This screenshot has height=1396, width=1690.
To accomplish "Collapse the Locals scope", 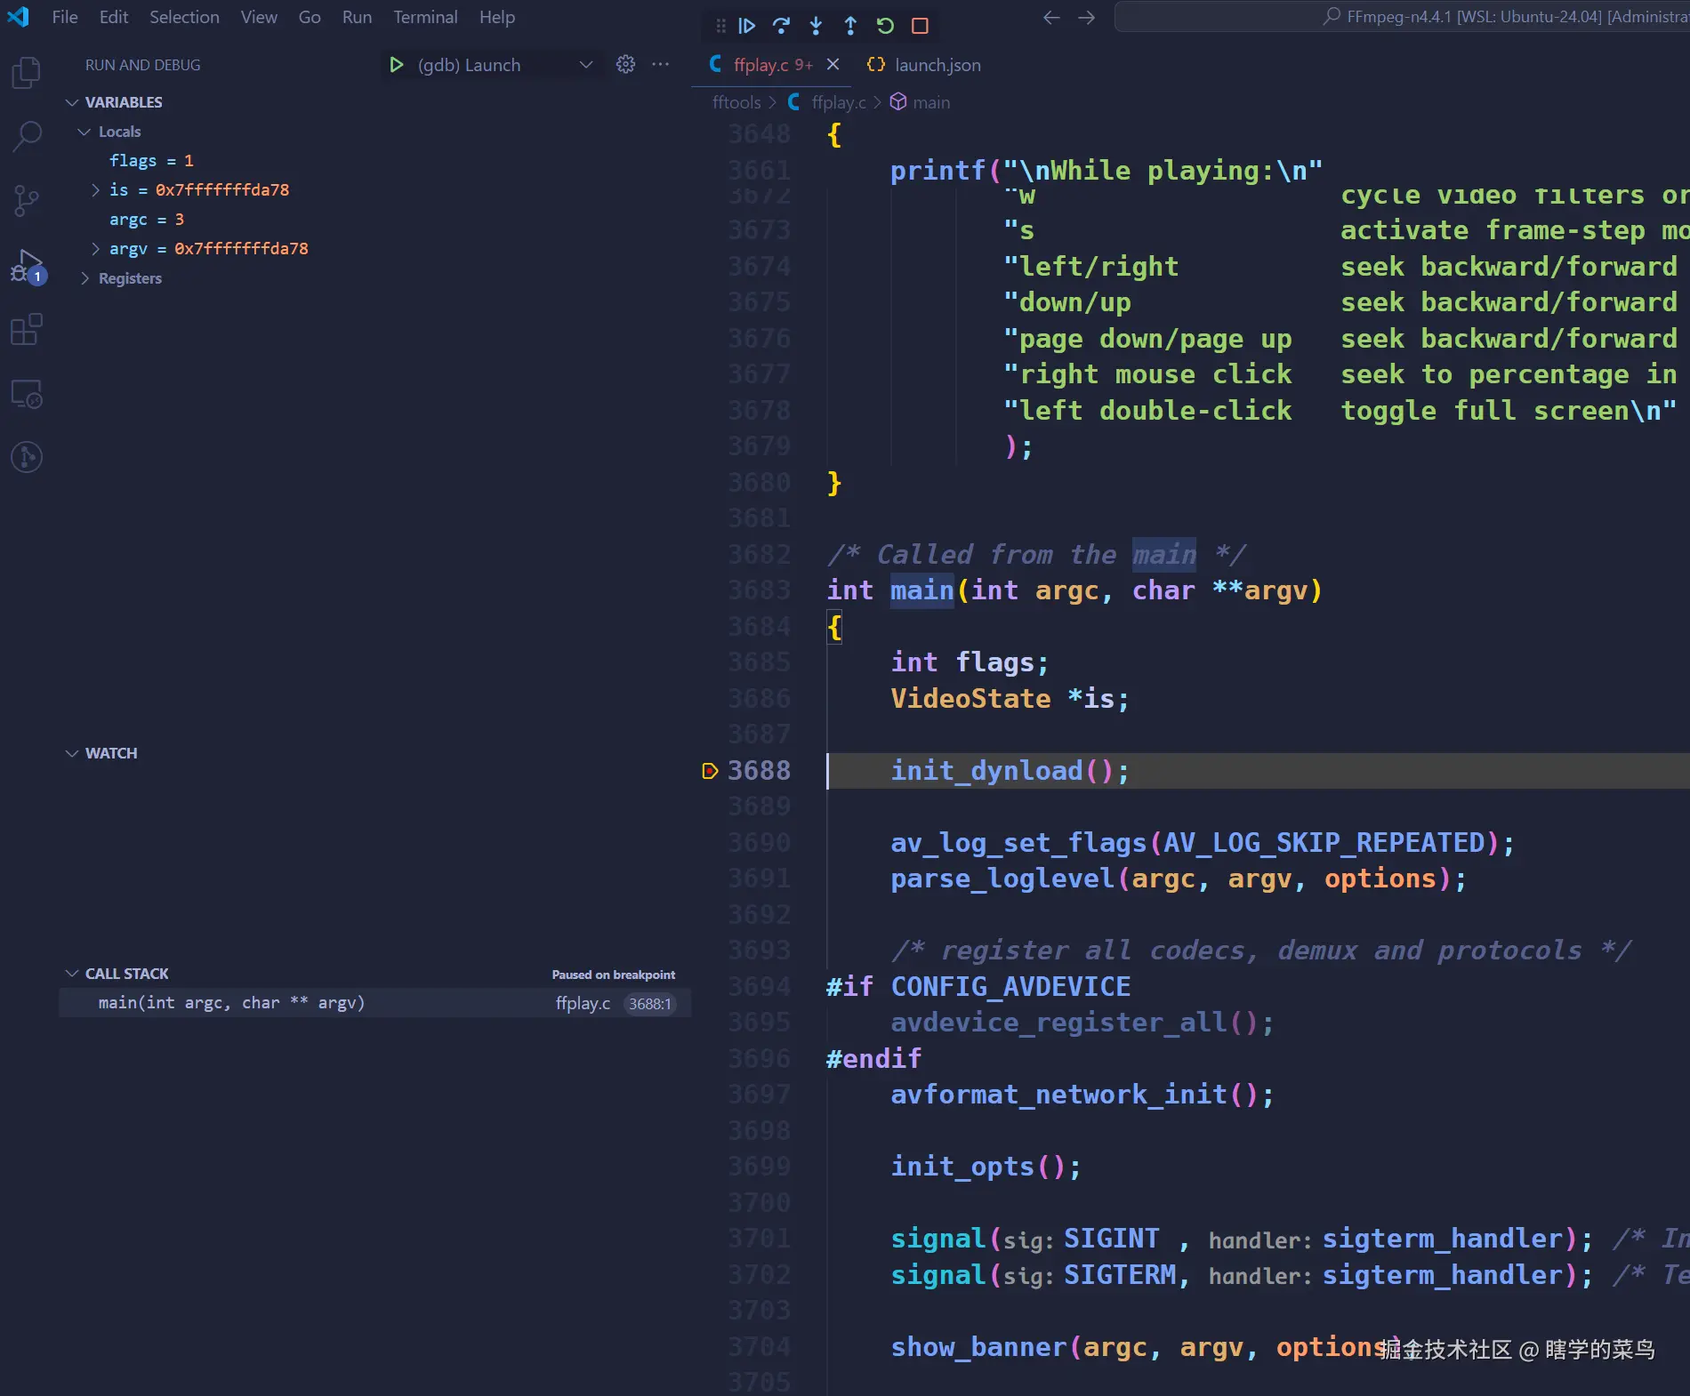I will [84, 132].
